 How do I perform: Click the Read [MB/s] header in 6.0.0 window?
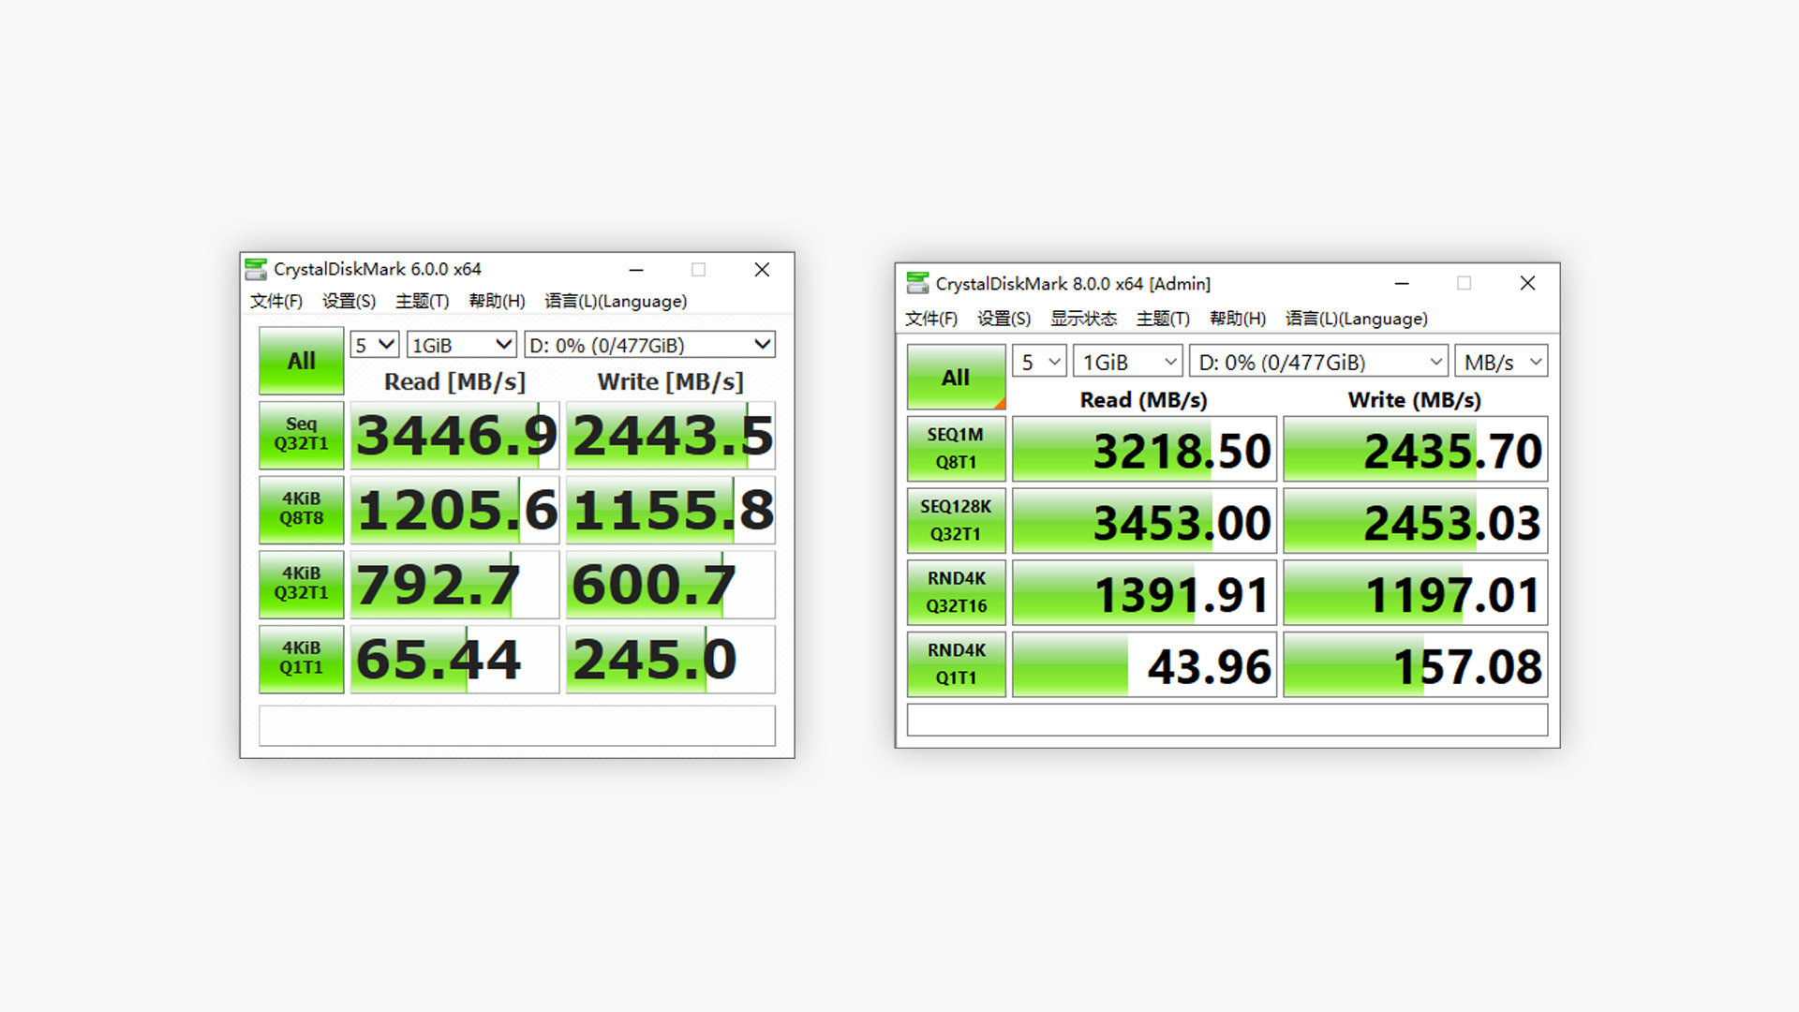(454, 381)
